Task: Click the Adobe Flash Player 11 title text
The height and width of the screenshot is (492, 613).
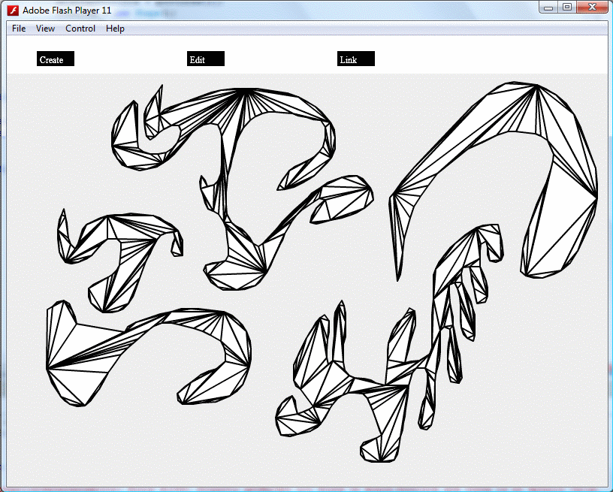Action: 66,10
